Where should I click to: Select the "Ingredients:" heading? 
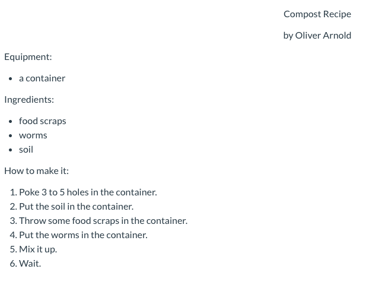(x=29, y=99)
